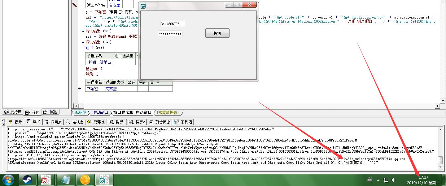
Task: Click the masked password input field
Action: coord(170,34)
